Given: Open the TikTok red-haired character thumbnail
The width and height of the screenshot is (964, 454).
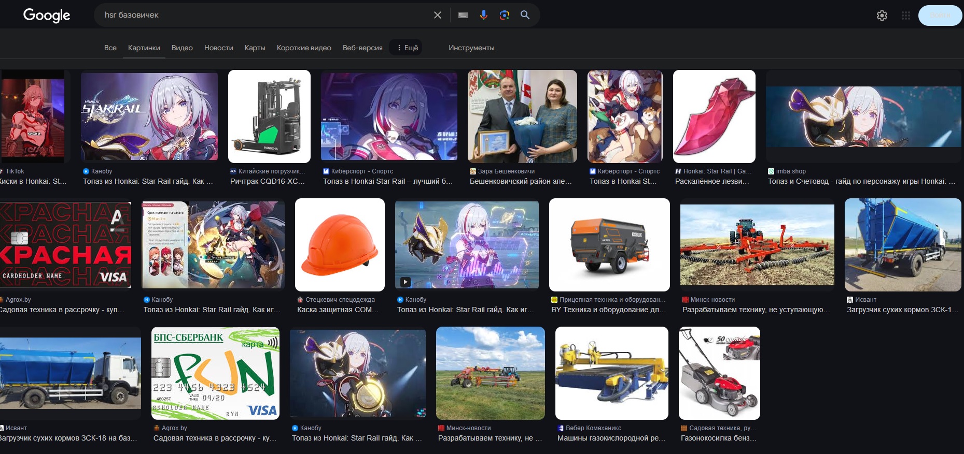Looking at the screenshot, I should coord(33,117).
